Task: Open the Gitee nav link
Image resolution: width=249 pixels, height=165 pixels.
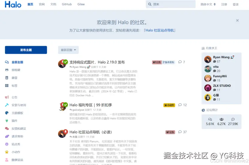Action: [x=81, y=4]
